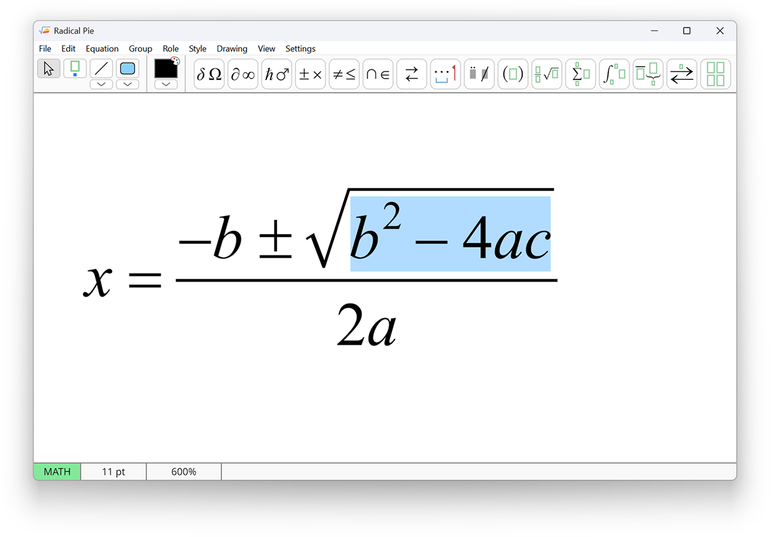Toggle the MATH mode indicator

[x=56, y=471]
